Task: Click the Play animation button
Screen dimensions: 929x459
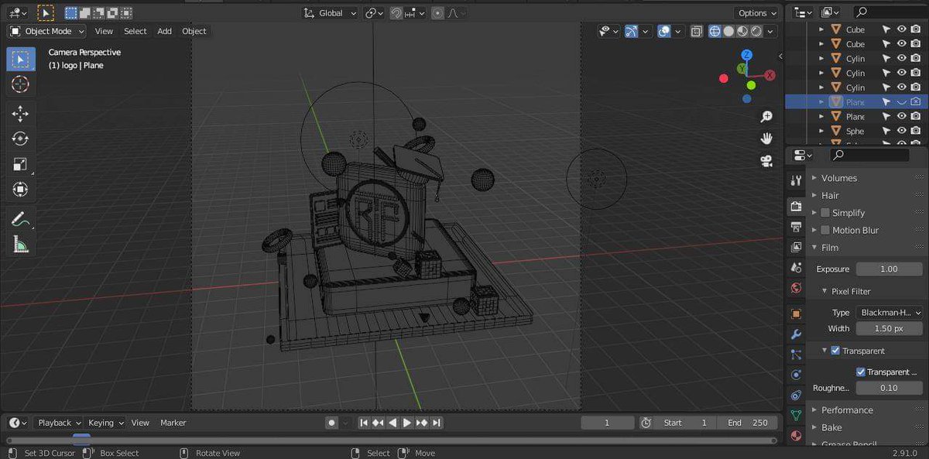Action: click(x=407, y=423)
